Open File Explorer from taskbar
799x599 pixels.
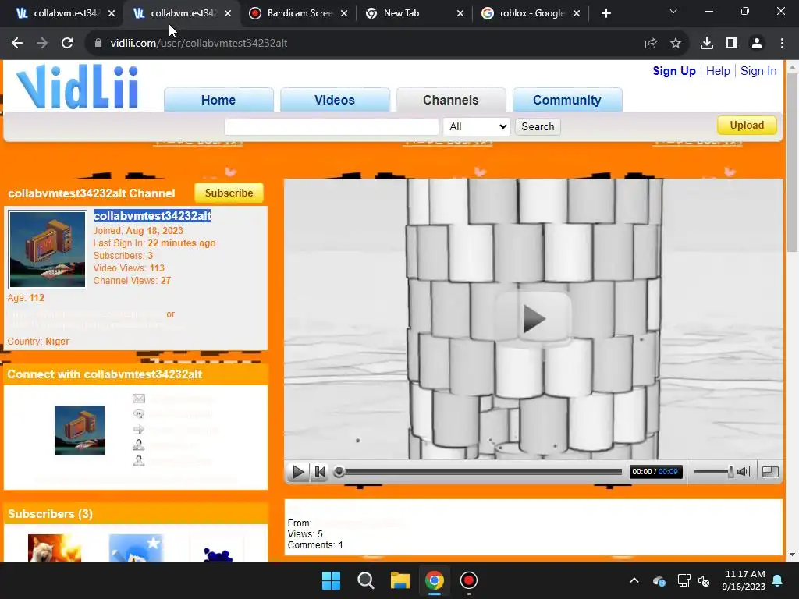pos(400,580)
